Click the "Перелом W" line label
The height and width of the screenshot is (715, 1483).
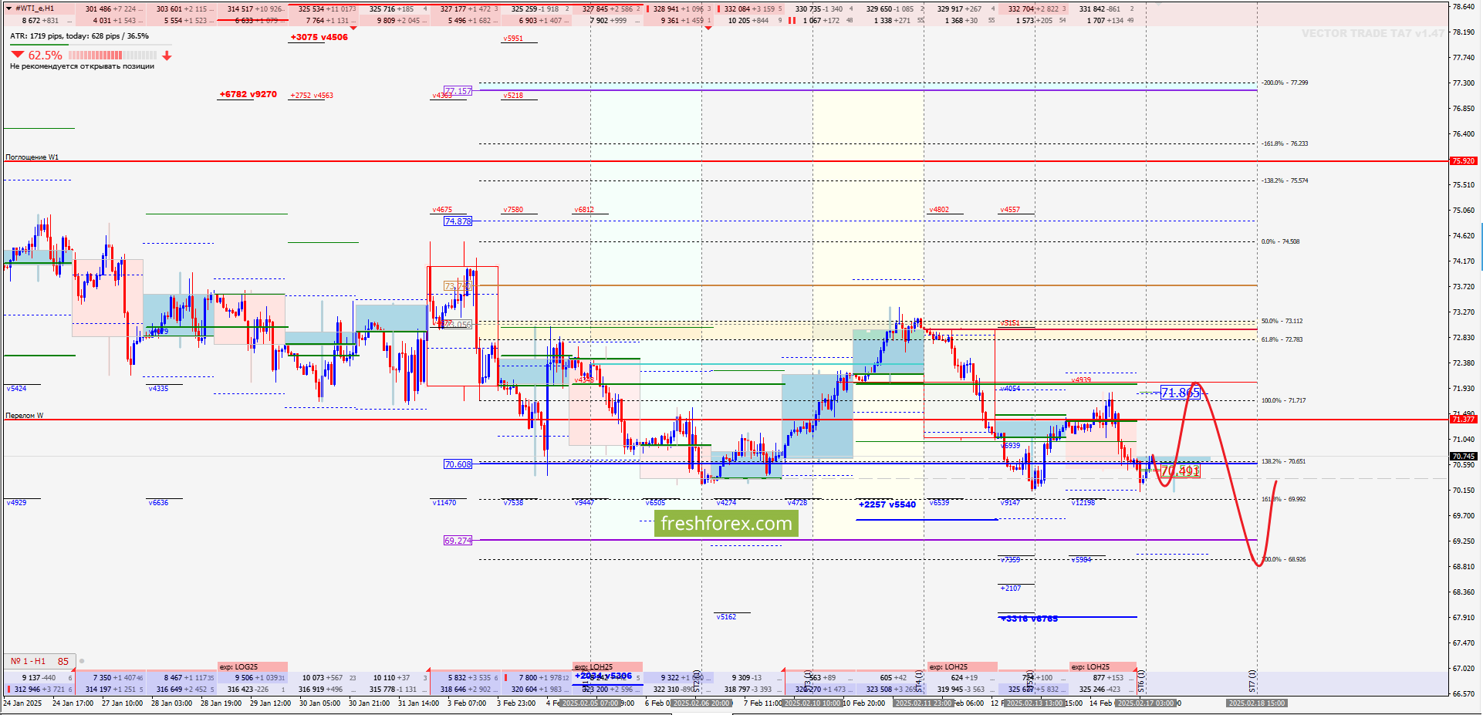[x=25, y=416]
